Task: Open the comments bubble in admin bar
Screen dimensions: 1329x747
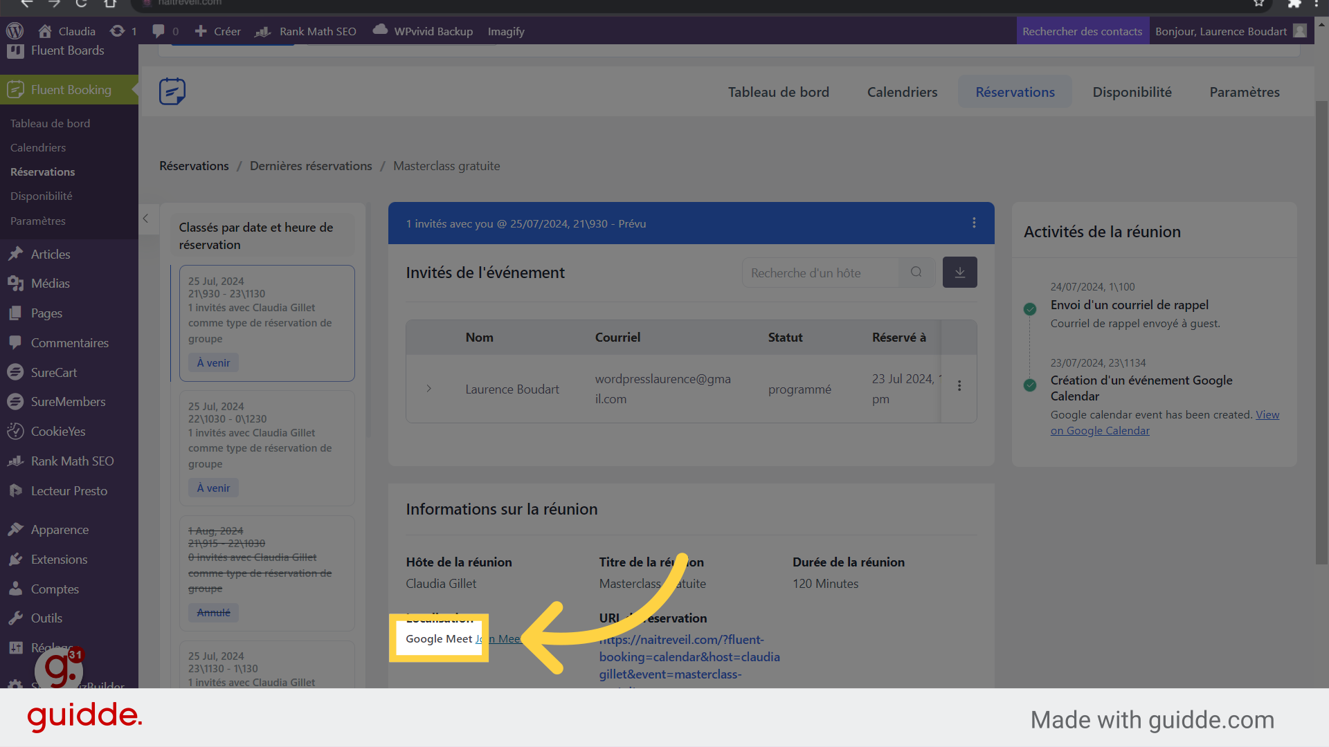Action: [159, 31]
